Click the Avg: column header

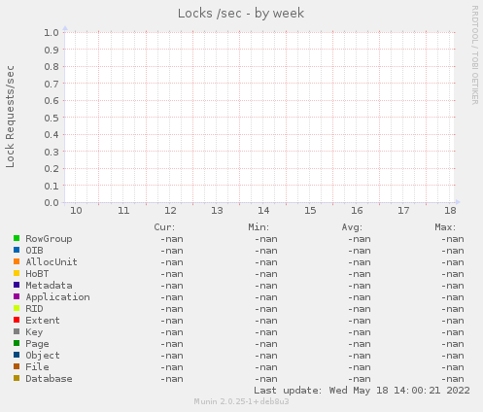[352, 227]
